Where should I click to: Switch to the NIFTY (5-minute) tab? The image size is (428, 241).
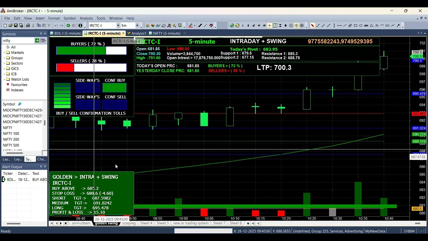(165, 33)
